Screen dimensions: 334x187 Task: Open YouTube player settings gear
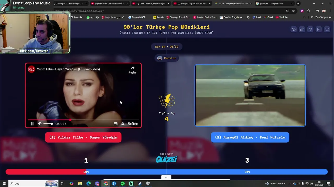[x=123, y=124]
